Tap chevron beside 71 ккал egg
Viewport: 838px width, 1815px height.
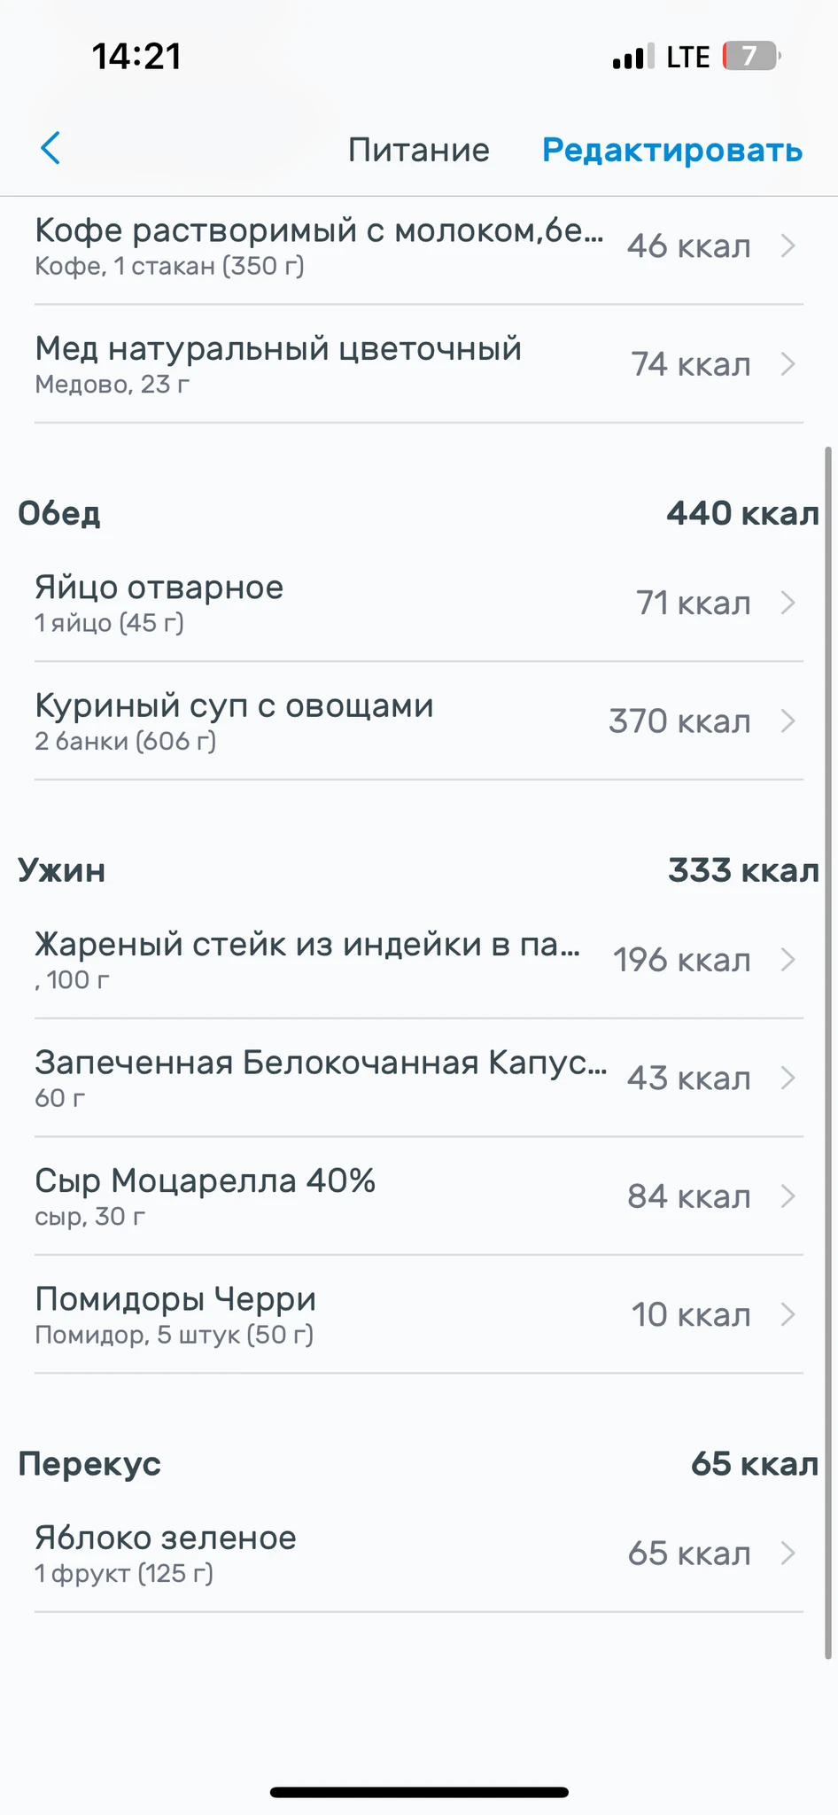pos(788,603)
